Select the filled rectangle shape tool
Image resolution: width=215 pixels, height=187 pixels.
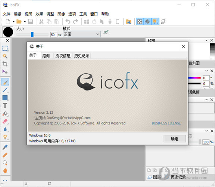5,98
